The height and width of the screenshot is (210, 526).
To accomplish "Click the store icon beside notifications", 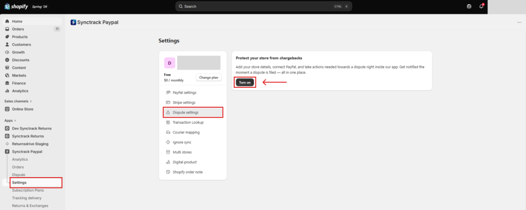I will pos(469,6).
